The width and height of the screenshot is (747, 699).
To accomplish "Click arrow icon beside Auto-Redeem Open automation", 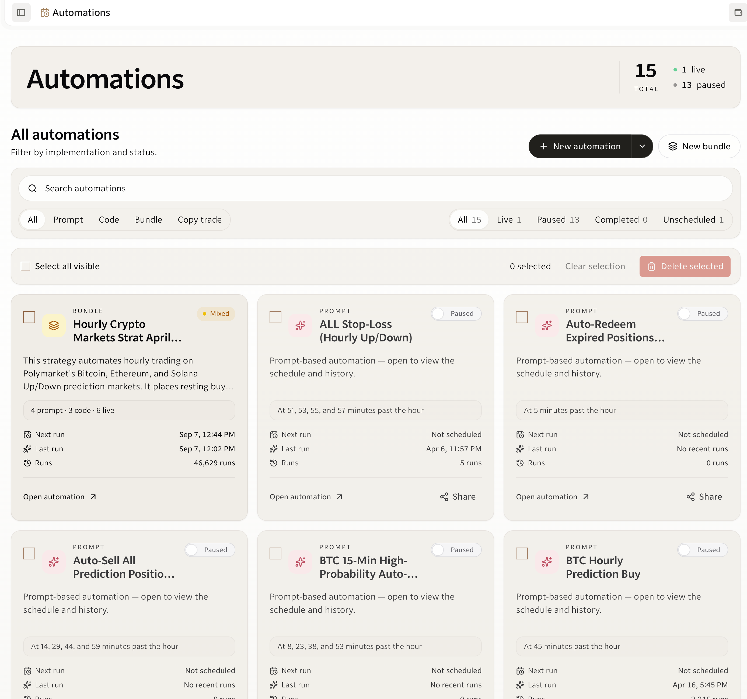I will 586,497.
